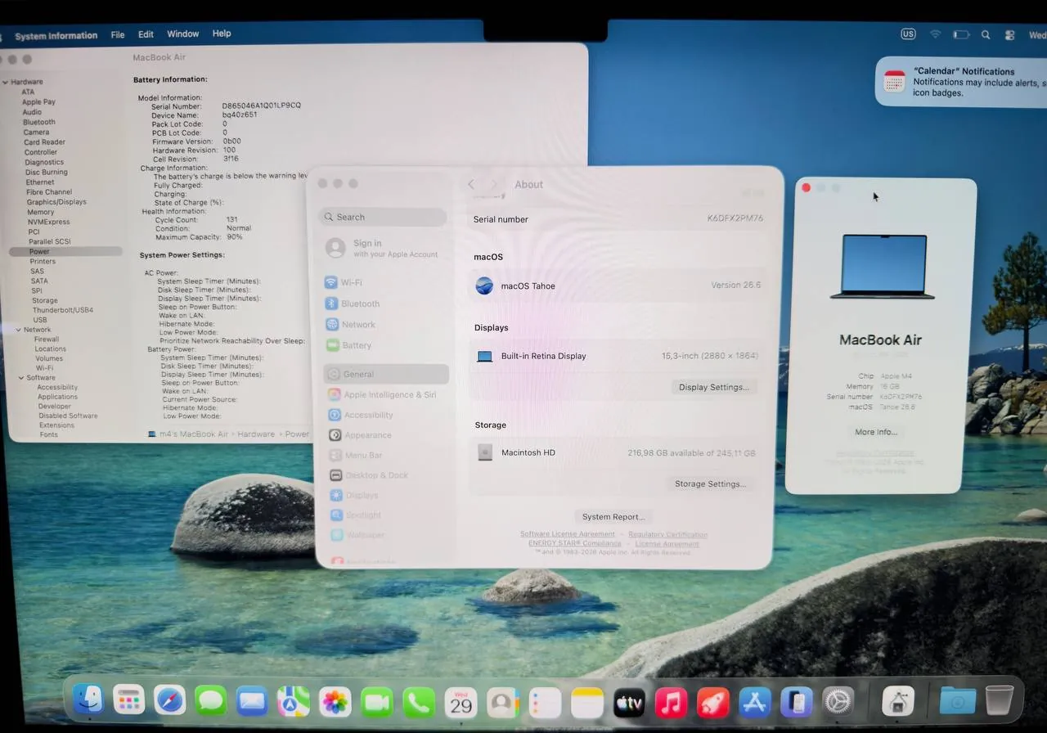The height and width of the screenshot is (733, 1047).
Task: Click the Built-in Retina Display row
Action: pyautogui.click(x=617, y=356)
